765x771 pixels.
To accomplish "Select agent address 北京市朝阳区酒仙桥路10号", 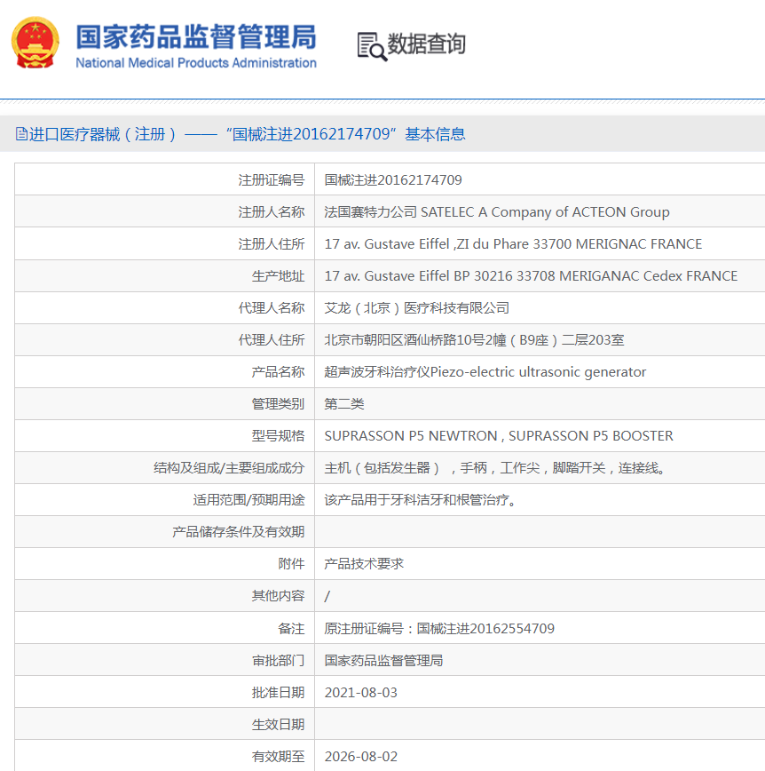I will point(474,340).
